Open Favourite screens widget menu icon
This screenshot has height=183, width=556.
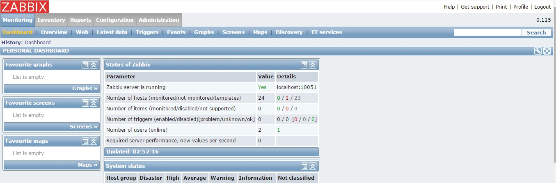(85, 103)
